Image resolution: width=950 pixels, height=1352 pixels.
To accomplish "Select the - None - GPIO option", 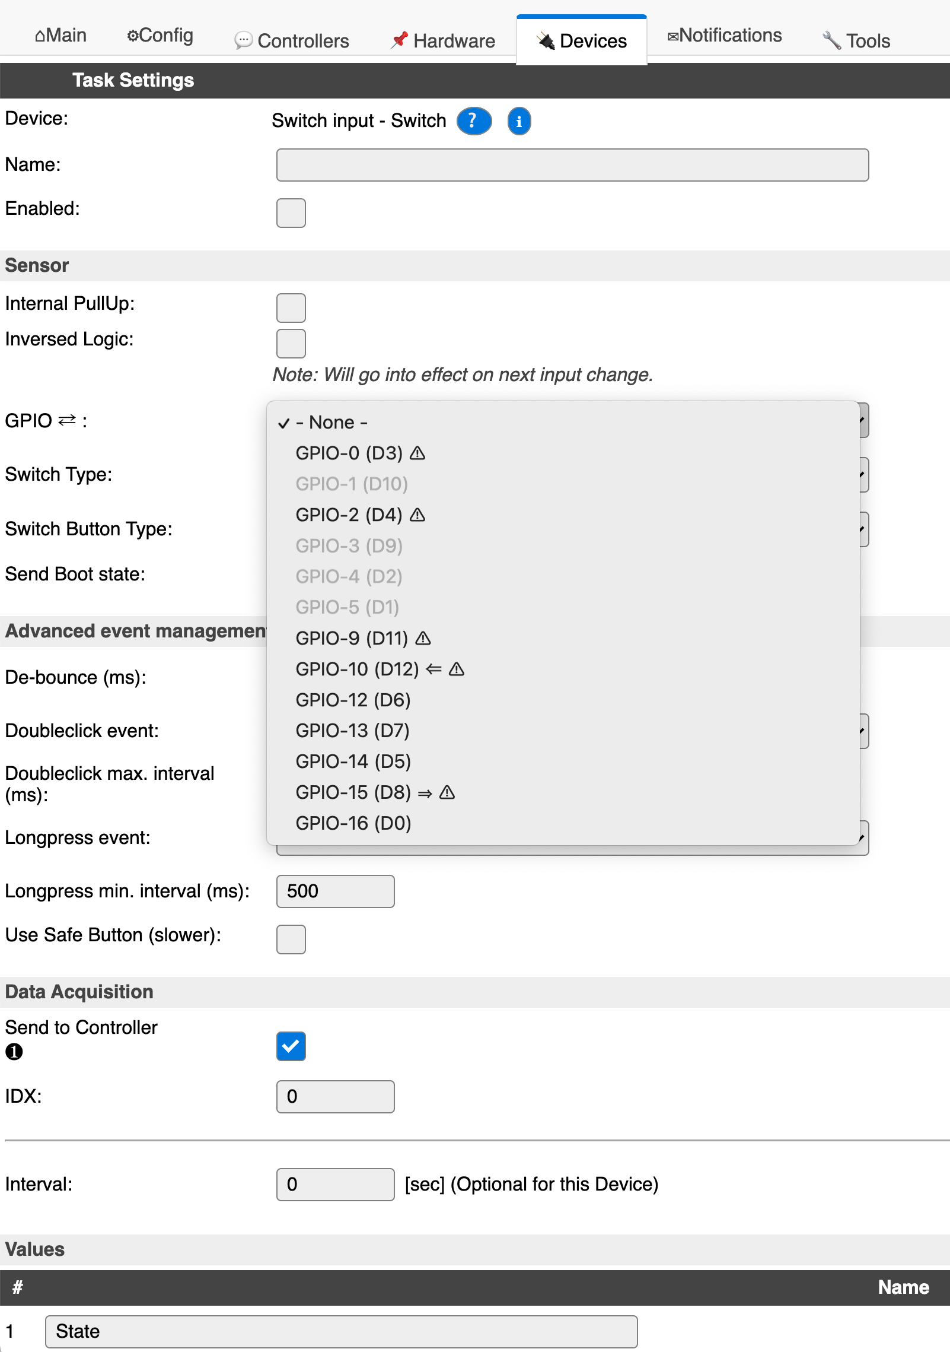I will point(563,423).
